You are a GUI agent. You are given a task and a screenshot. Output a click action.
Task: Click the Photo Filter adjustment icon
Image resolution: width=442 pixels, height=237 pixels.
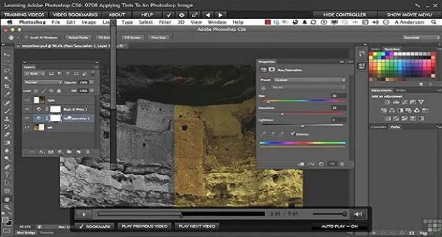click(x=408, y=110)
